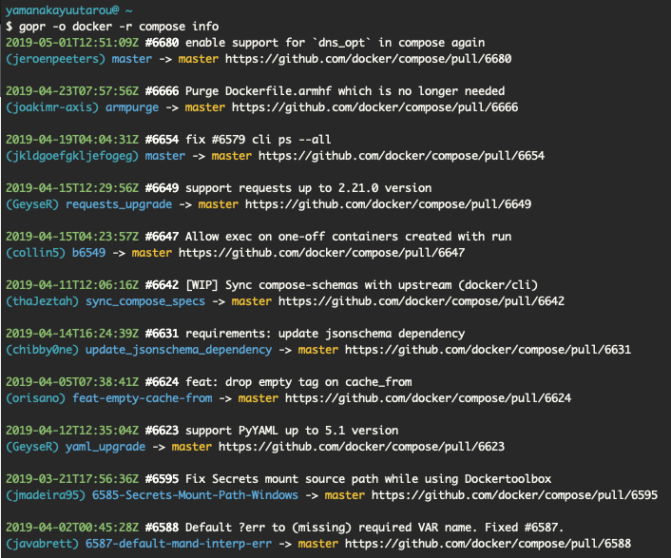The image size is (671, 558).
Task: Click timestamp 2019-04-15T04:23:57Z
Action: click(72, 236)
